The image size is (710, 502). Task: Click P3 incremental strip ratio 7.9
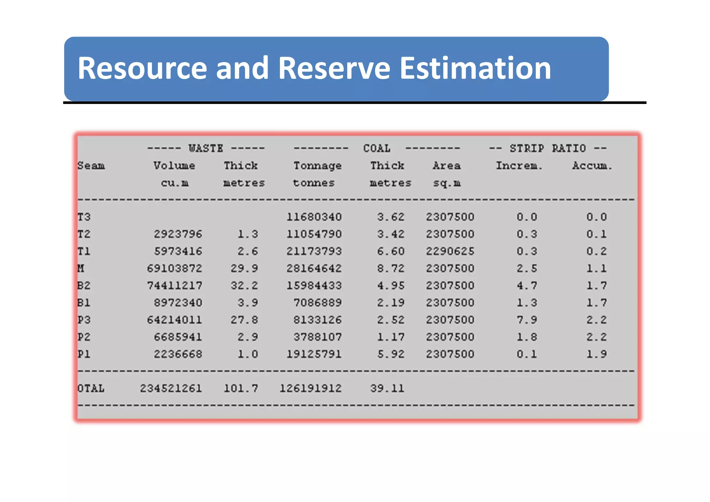point(526,320)
